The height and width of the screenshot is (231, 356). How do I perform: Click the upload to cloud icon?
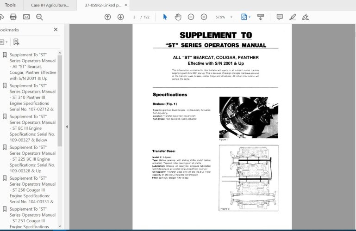[x=1, y=17]
